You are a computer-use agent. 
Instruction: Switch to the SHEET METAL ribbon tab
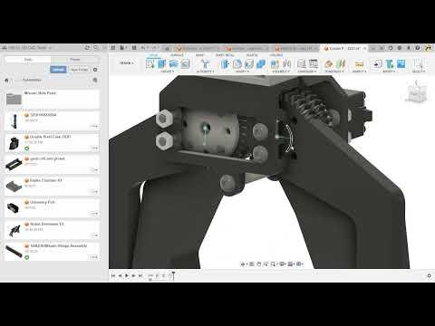[x=225, y=55]
